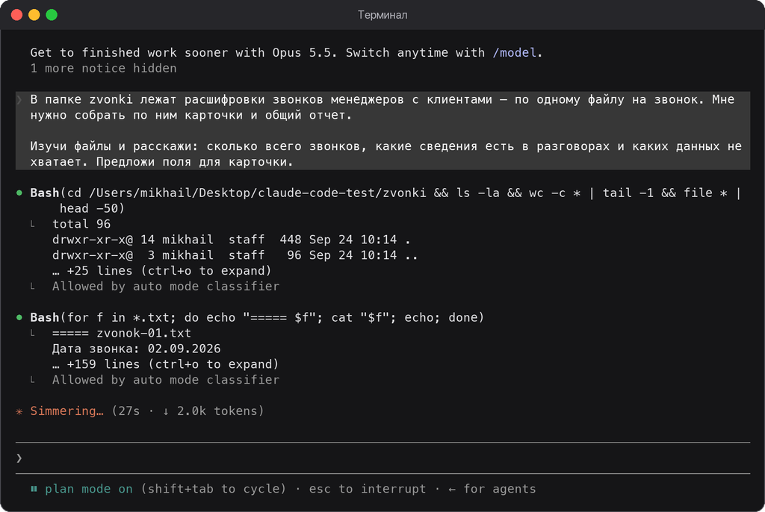Click the green status dot beside the Bash(for f in …) command

(x=19, y=317)
